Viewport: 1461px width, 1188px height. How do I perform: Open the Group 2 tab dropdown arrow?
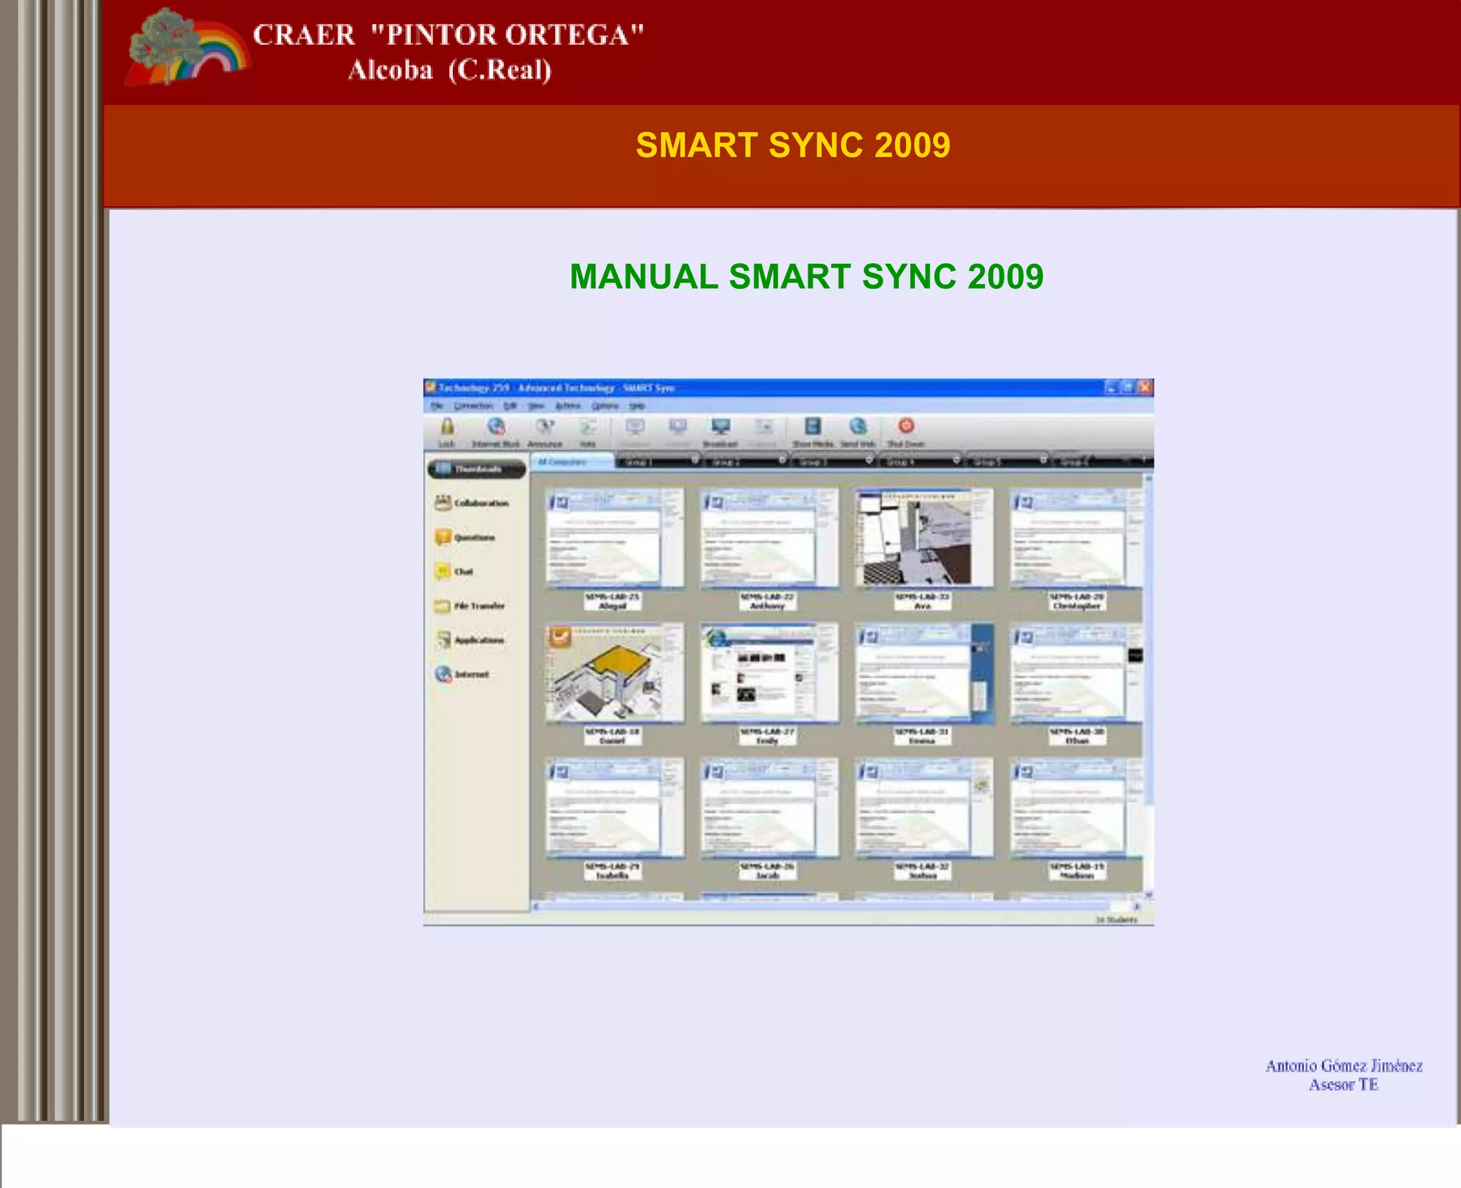point(782,461)
